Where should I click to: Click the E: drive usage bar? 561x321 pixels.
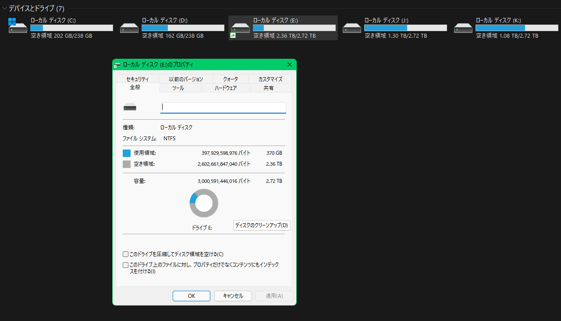pos(295,28)
